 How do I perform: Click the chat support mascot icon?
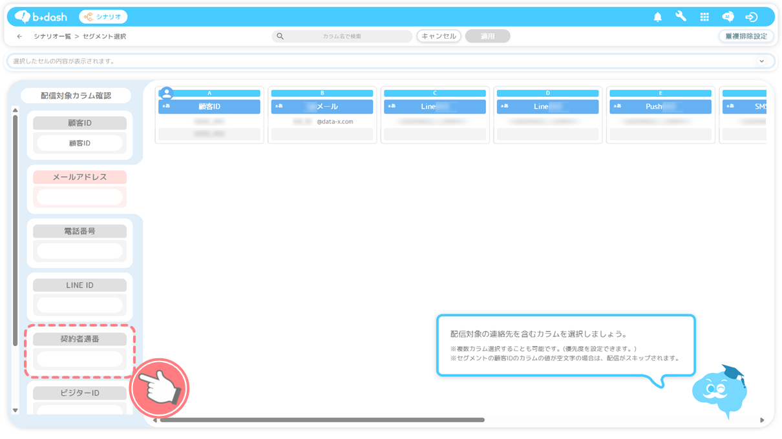728,17
